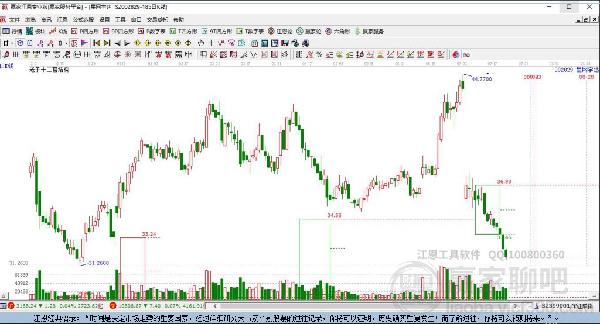Screen dimensions: 600x324
Task: Select the crosshair cursor tool
Action: tap(211, 43)
